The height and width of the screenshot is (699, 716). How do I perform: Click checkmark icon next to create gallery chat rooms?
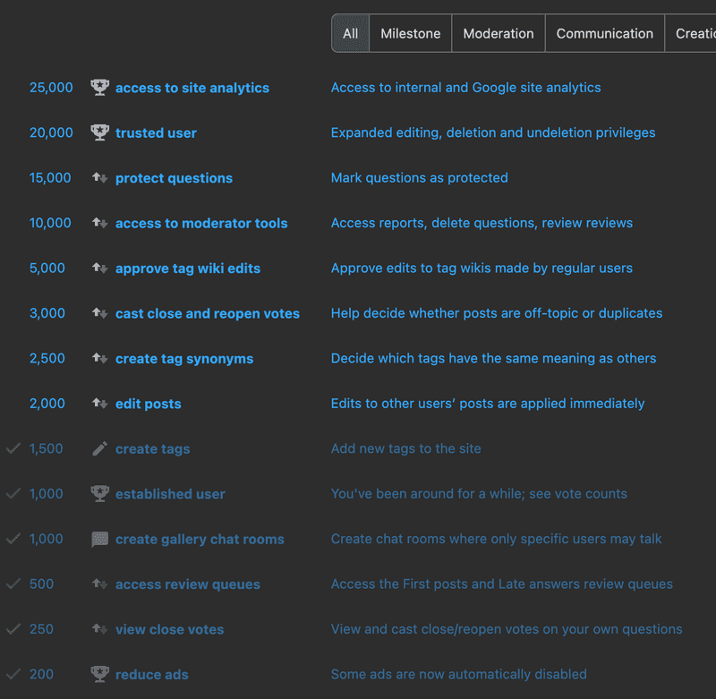(x=13, y=539)
